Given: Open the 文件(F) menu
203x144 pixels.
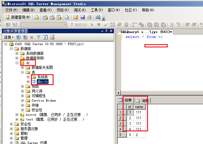Looking at the screenshot, I should pos(11,10).
